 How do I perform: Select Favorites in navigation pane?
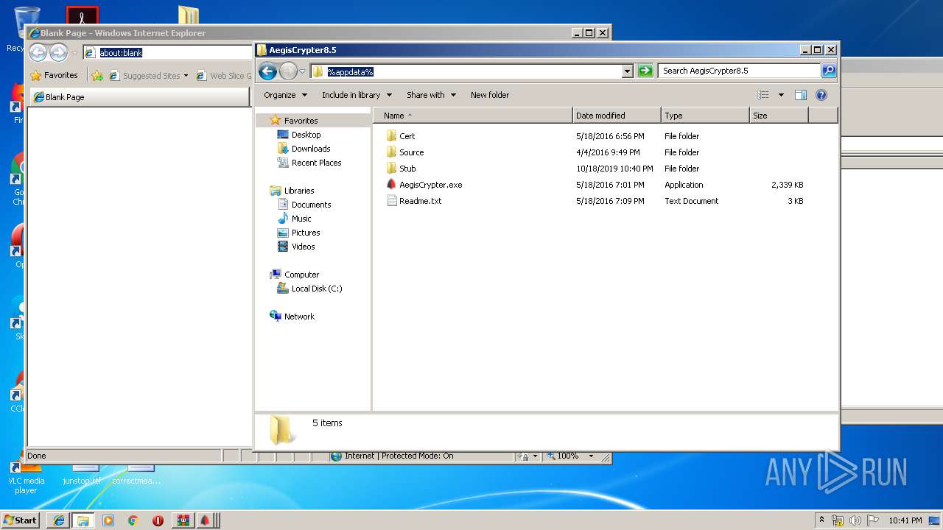point(301,121)
